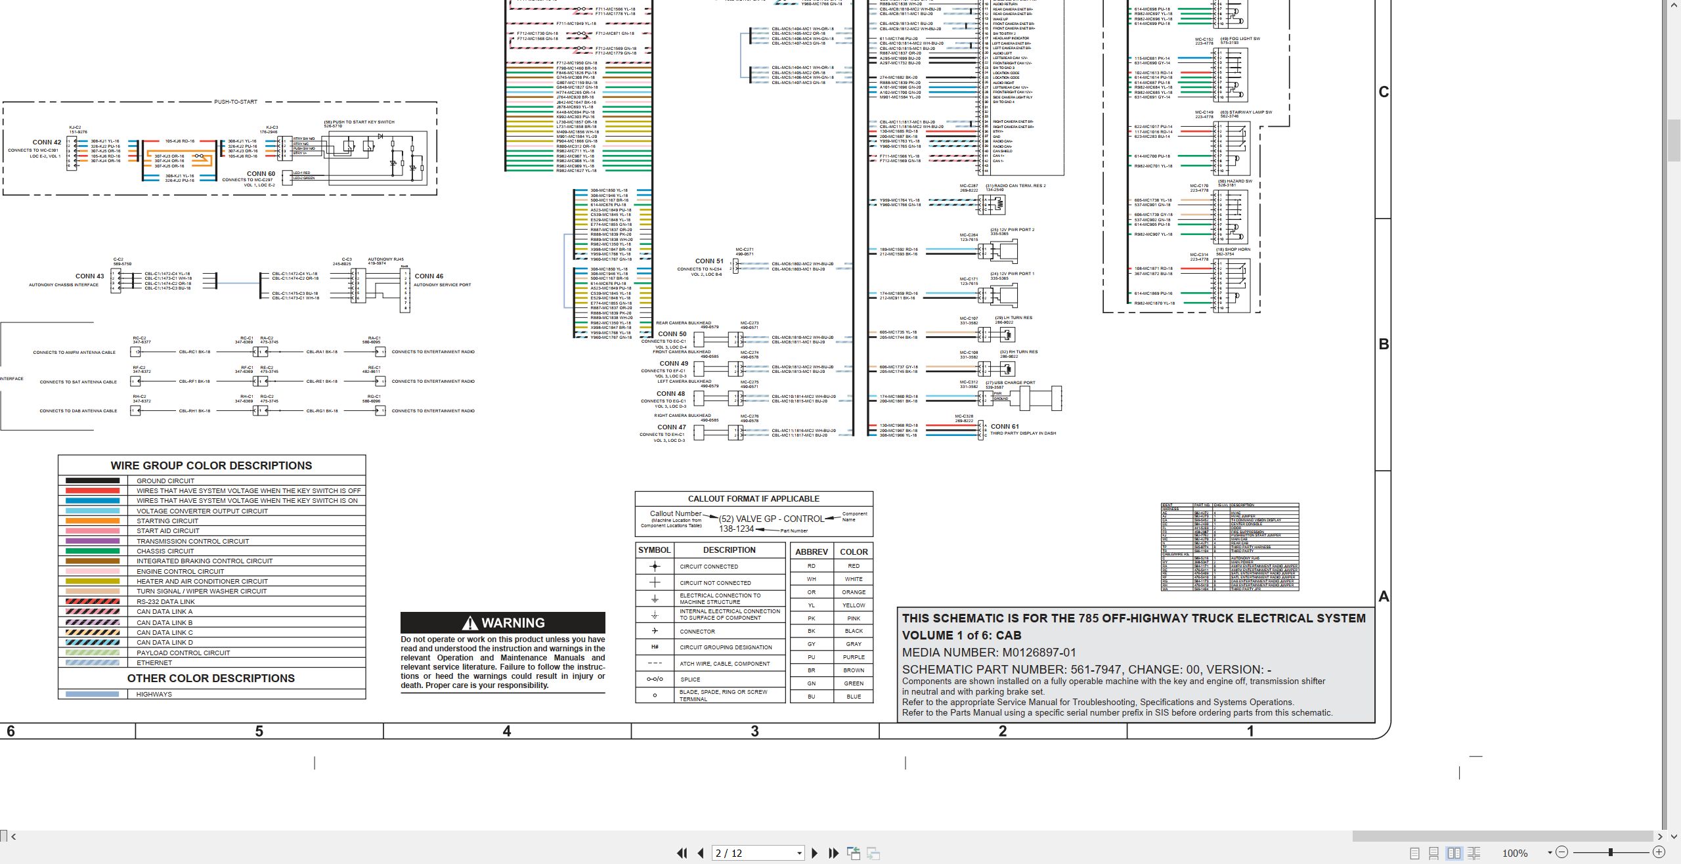This screenshot has height=864, width=1681.
Task: Click the CAN DATA LINK A row
Action: [211, 611]
